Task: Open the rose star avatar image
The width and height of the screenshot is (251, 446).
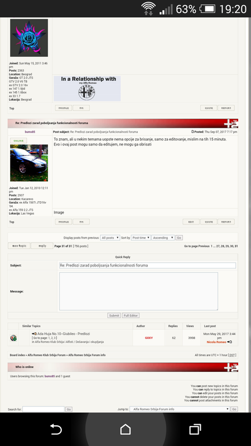Action: click(29, 38)
